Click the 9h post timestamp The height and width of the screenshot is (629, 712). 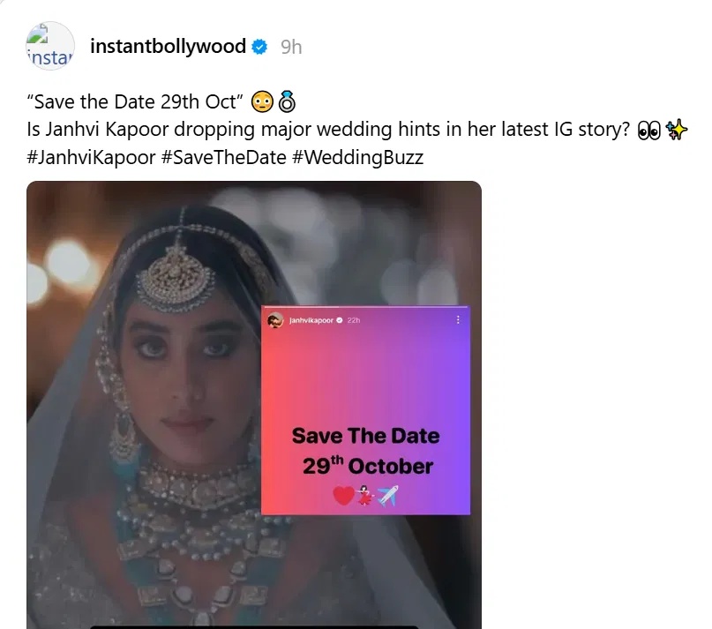tap(291, 48)
